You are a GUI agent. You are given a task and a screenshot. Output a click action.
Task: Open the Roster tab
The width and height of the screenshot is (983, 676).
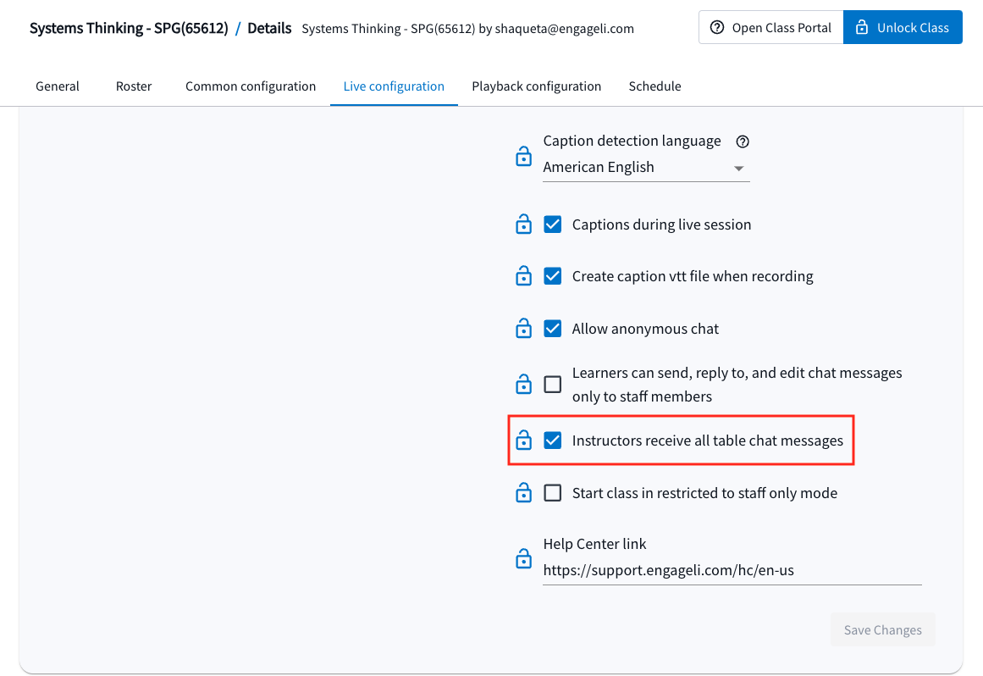(x=134, y=86)
